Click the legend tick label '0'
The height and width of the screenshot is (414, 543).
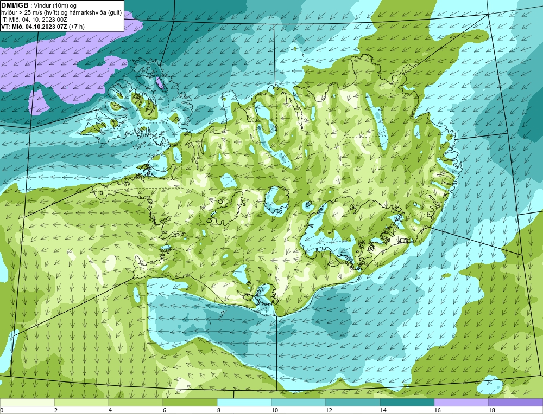[2, 410]
